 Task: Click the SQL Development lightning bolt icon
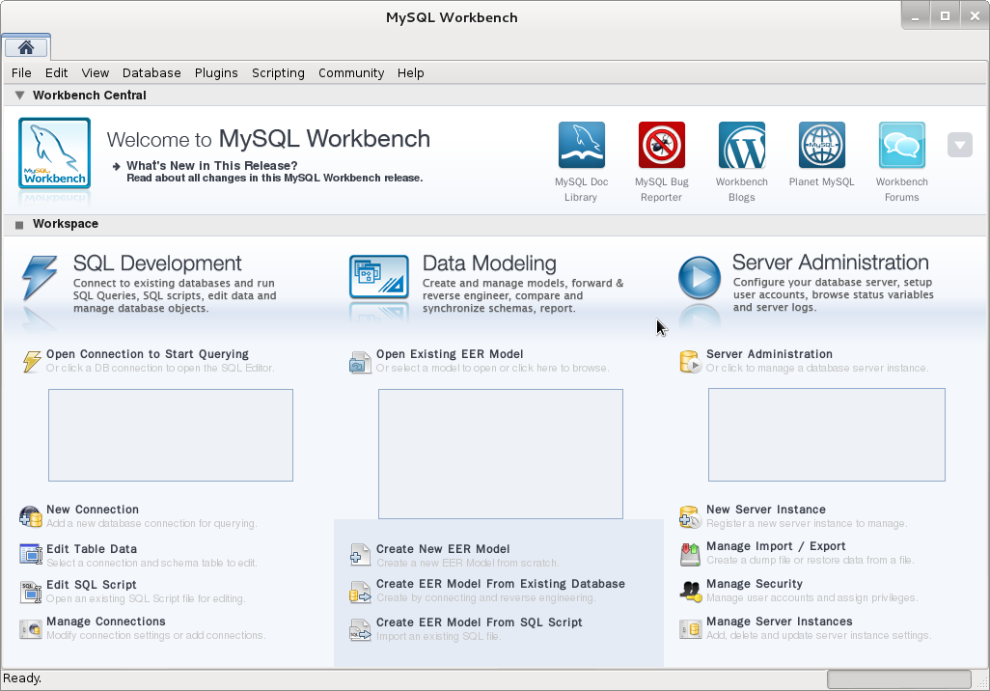point(41,279)
